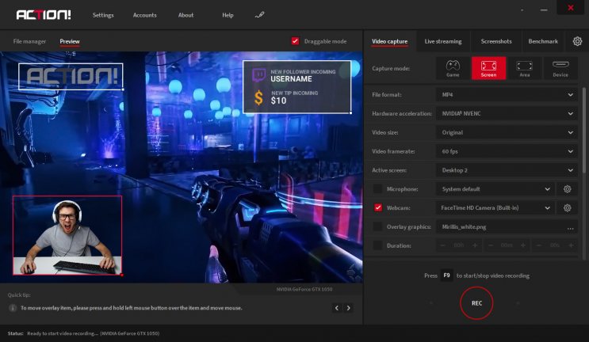The image size is (589, 342).
Task: Browse overlay graphics file with ellipsis
Action: (570, 227)
